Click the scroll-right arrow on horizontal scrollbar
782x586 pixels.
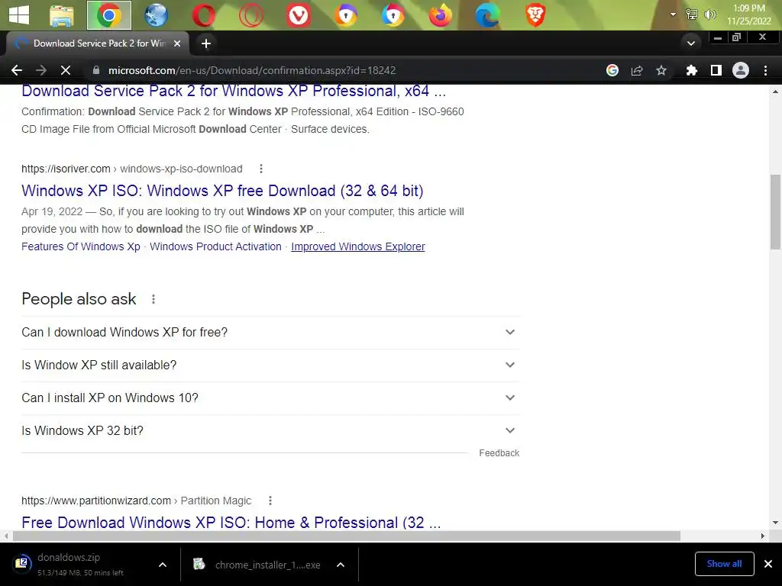[x=763, y=536]
